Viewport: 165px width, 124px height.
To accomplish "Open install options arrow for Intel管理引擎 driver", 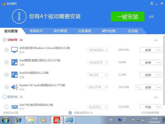I will tap(159, 63).
